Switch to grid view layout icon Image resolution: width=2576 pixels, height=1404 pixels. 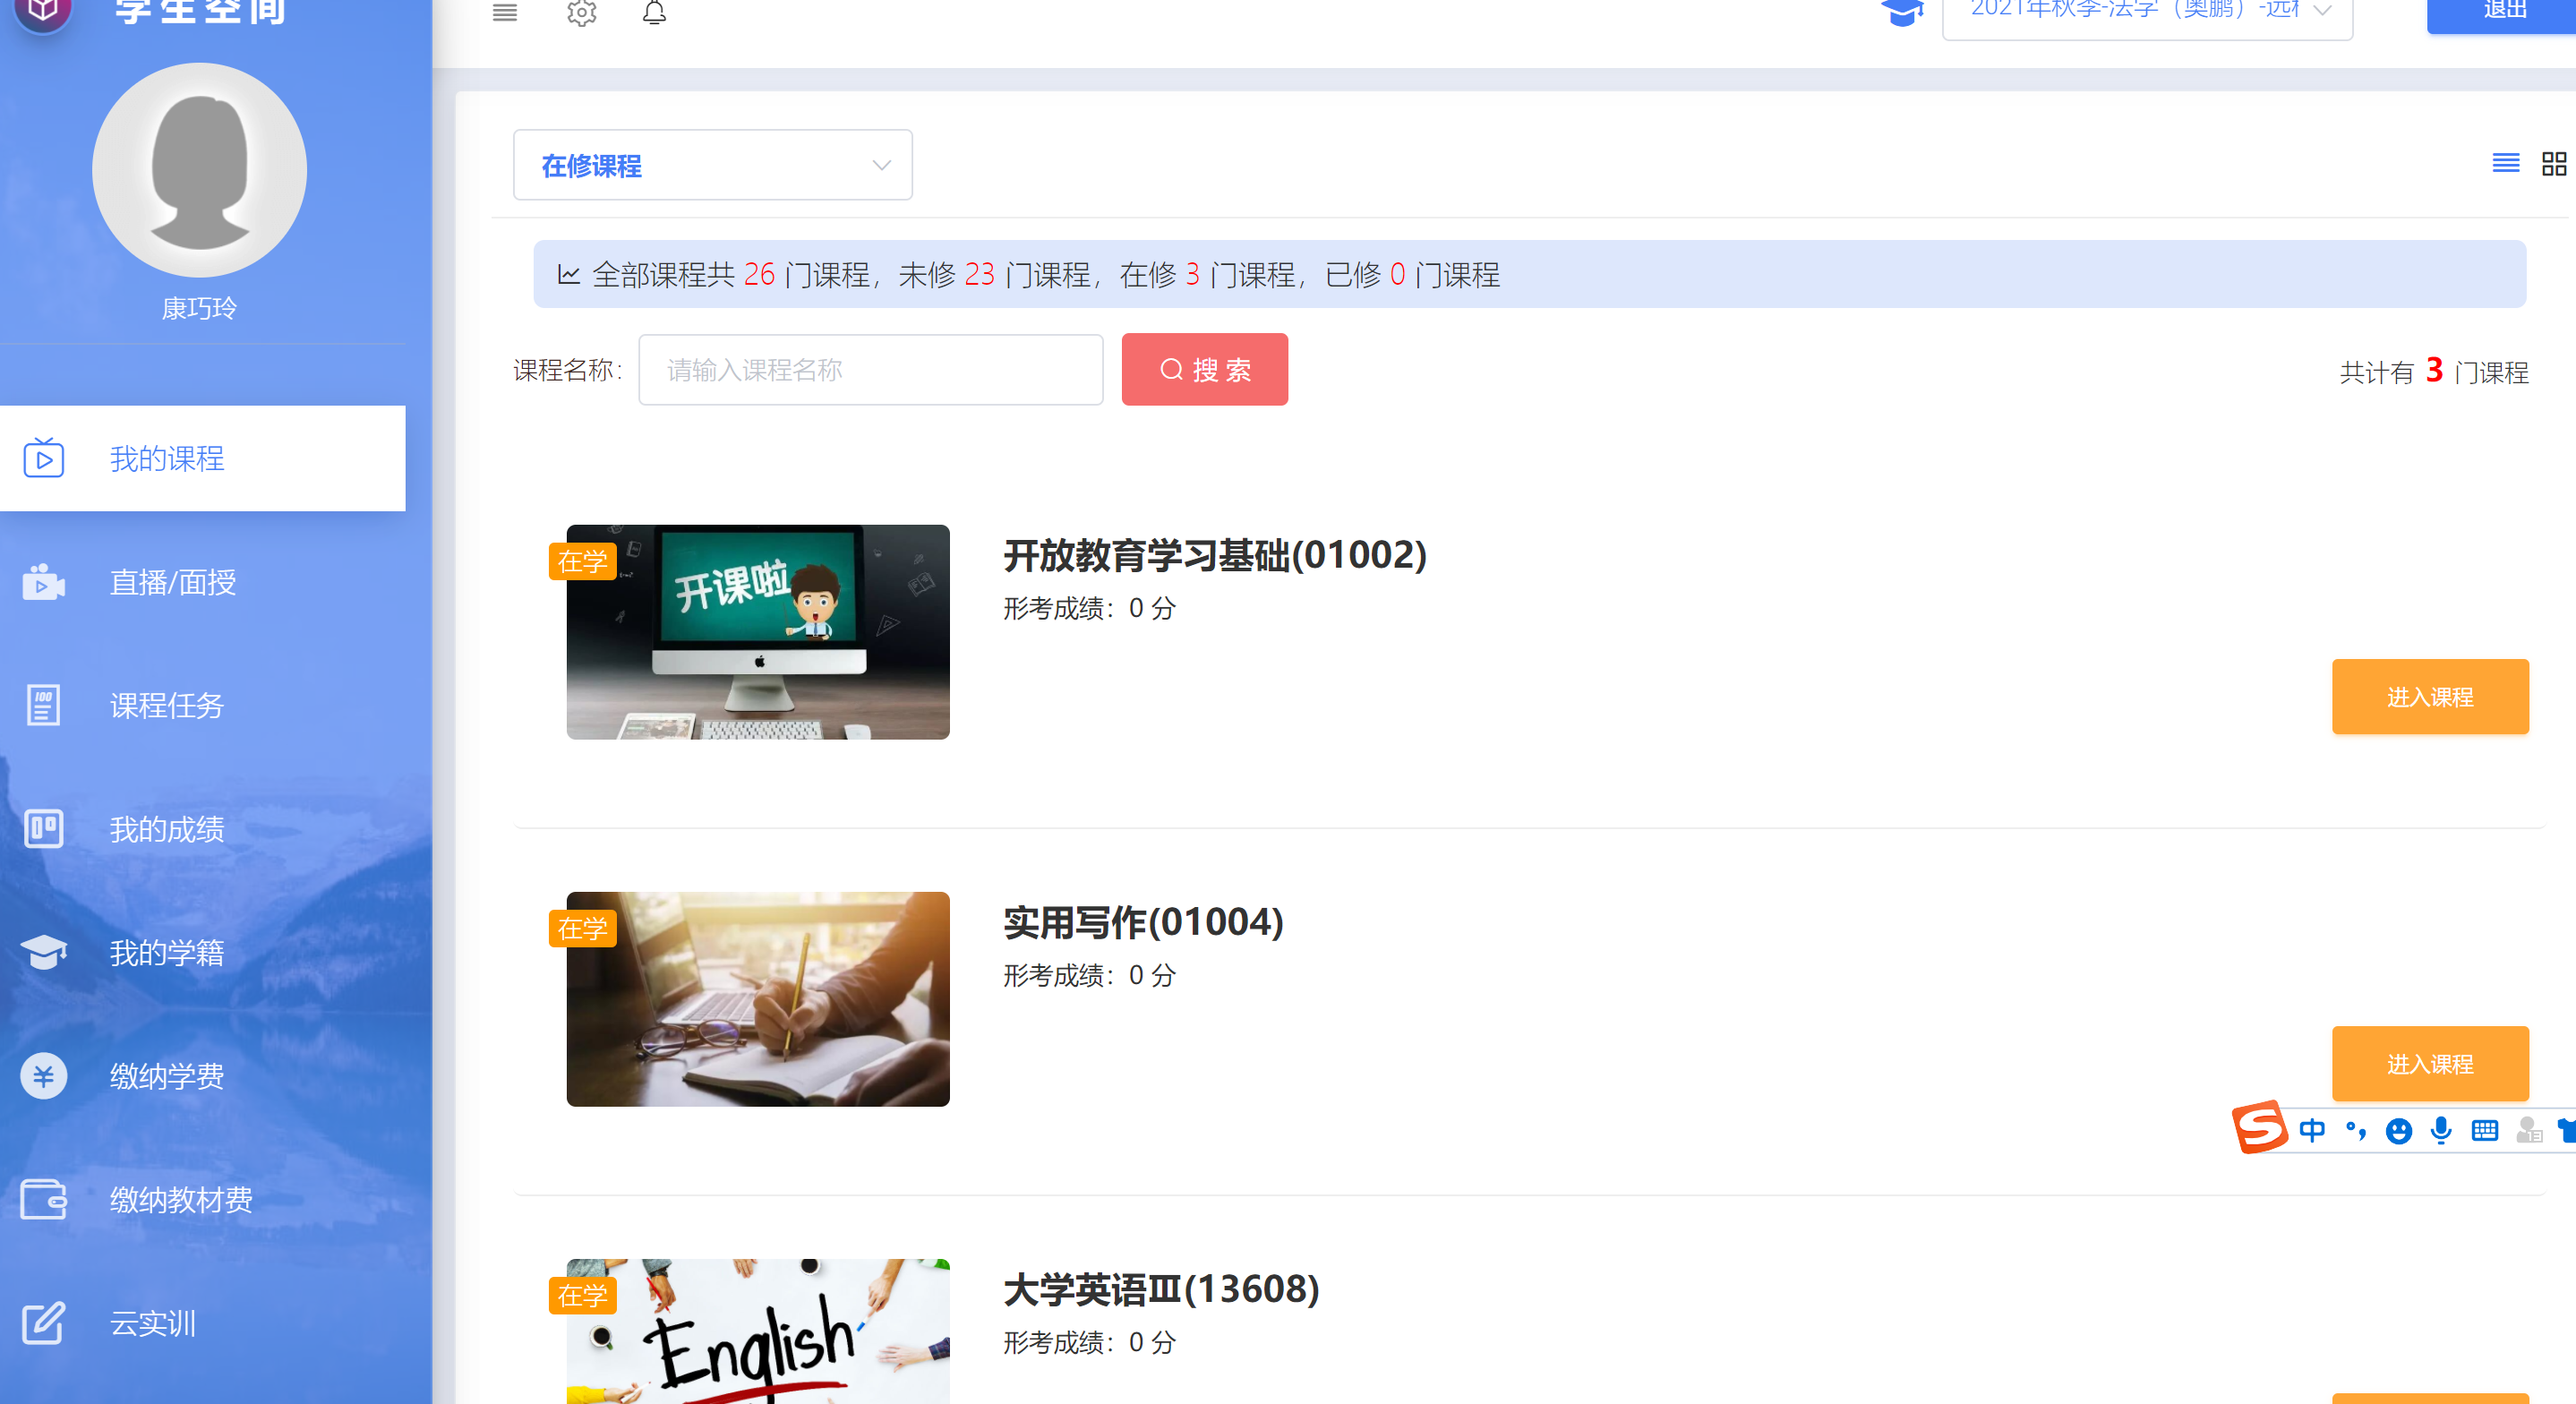click(x=2554, y=163)
